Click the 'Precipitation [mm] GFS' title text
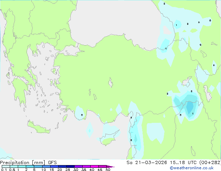 pyautogui.click(x=28, y=163)
